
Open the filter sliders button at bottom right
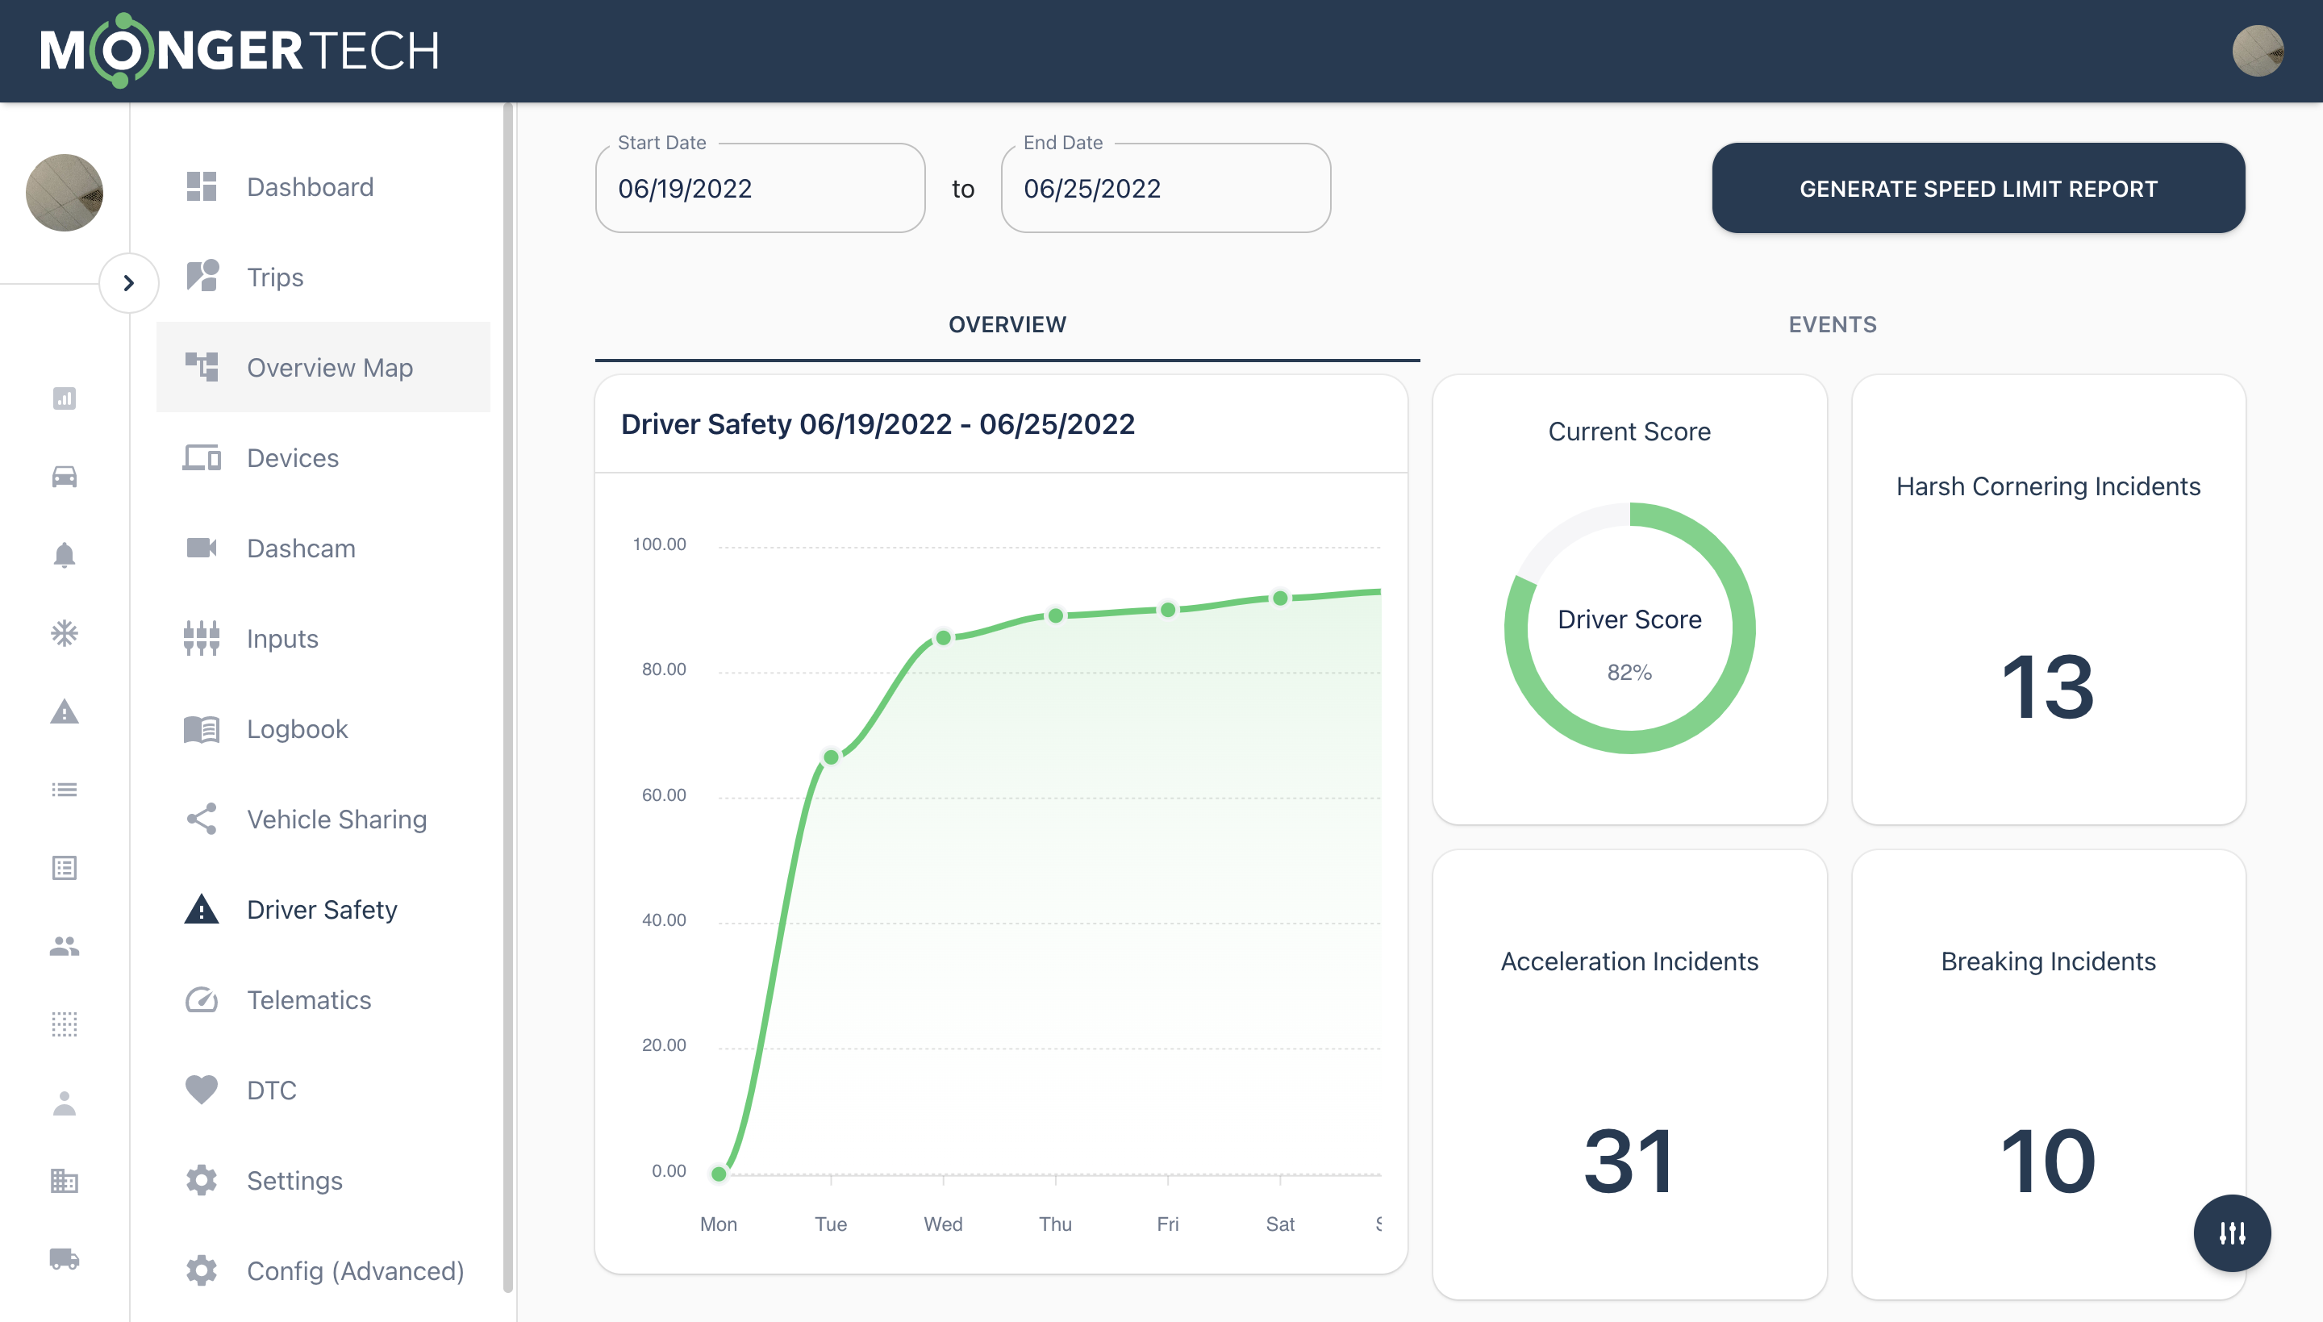tap(2232, 1233)
